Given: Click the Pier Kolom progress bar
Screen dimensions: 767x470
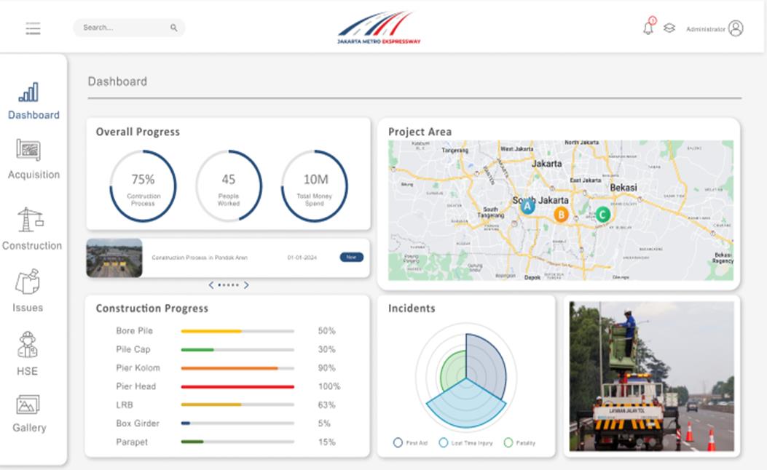Looking at the screenshot, I should click(237, 368).
